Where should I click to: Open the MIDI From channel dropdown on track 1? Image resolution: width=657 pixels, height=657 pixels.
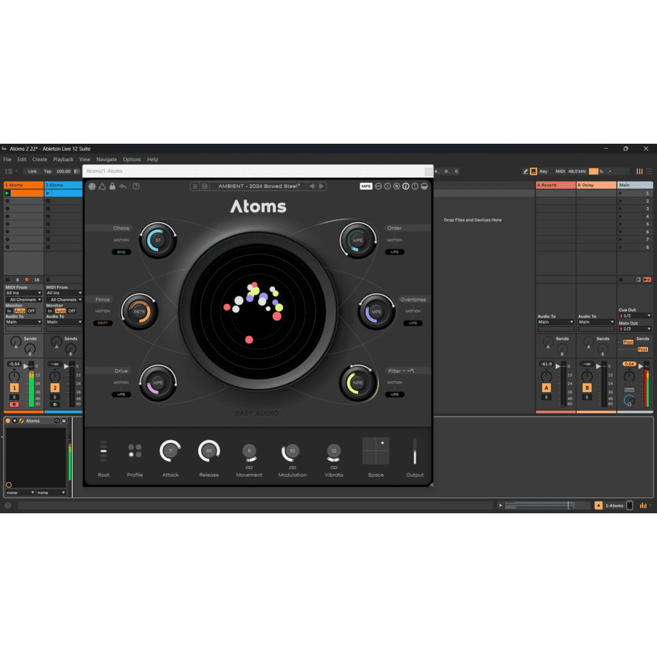pos(23,300)
